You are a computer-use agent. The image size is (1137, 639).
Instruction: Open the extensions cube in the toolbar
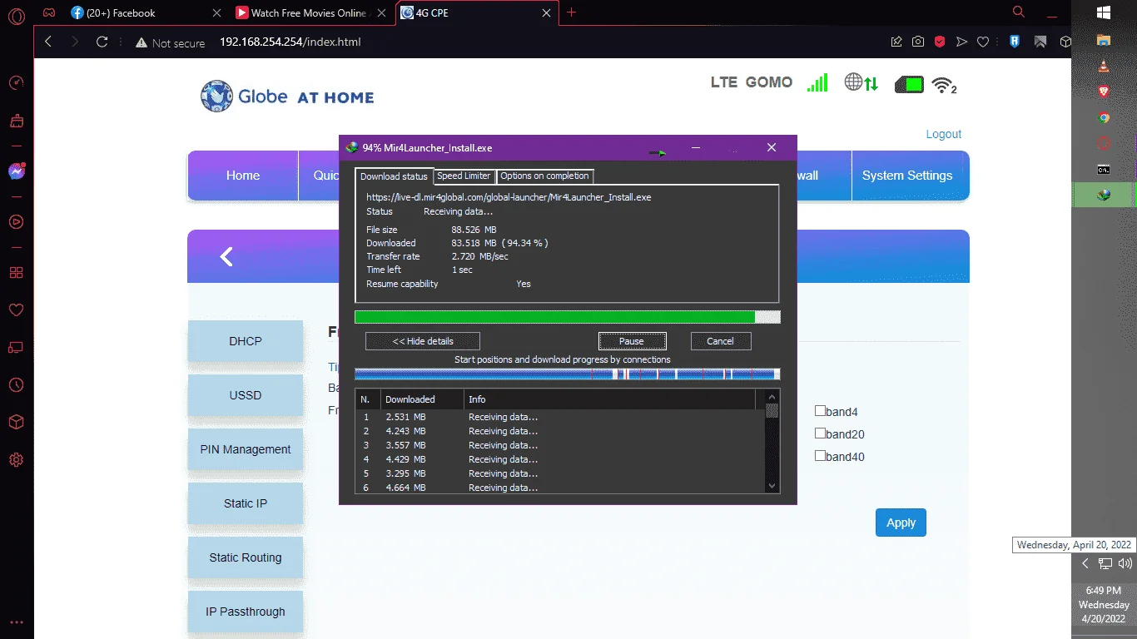pyautogui.click(x=1065, y=42)
